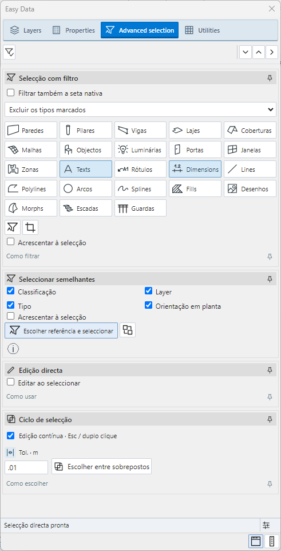Click the down chevron button near the top right
The image size is (281, 551).
tap(245, 52)
